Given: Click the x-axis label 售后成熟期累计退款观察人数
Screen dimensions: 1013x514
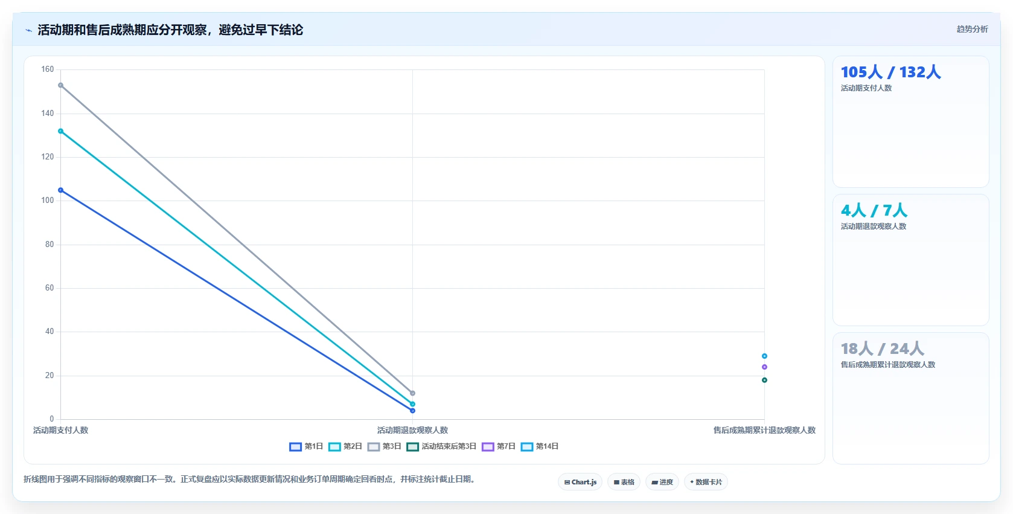Looking at the screenshot, I should [764, 431].
